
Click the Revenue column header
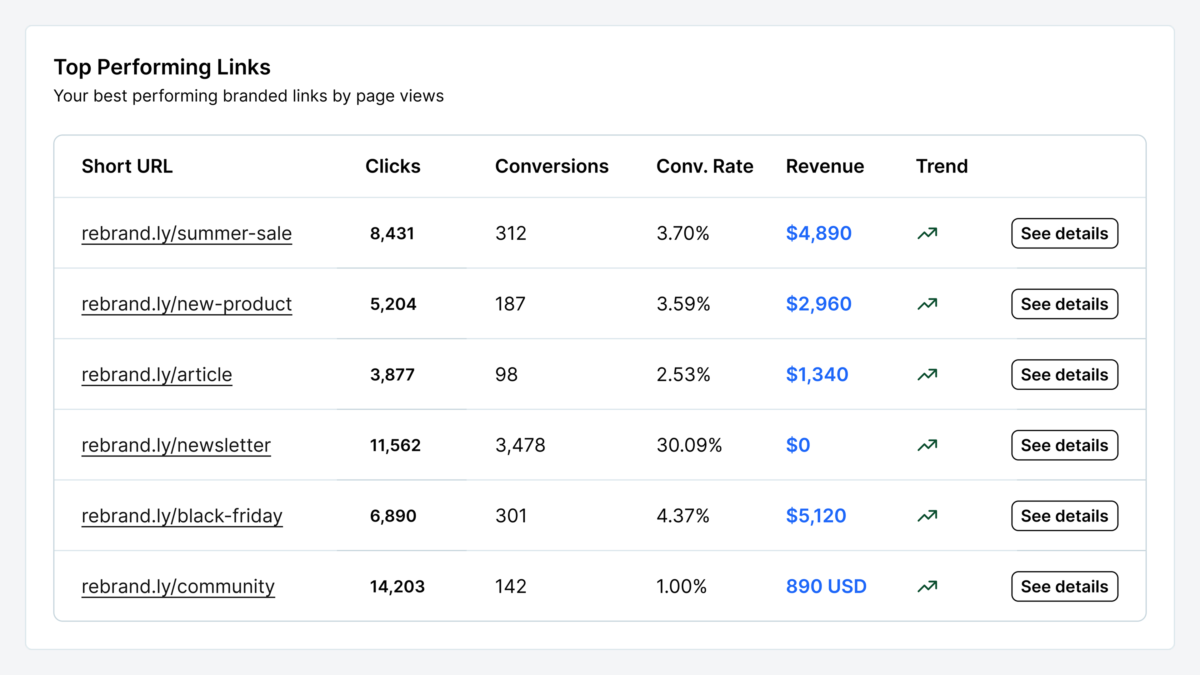(825, 166)
